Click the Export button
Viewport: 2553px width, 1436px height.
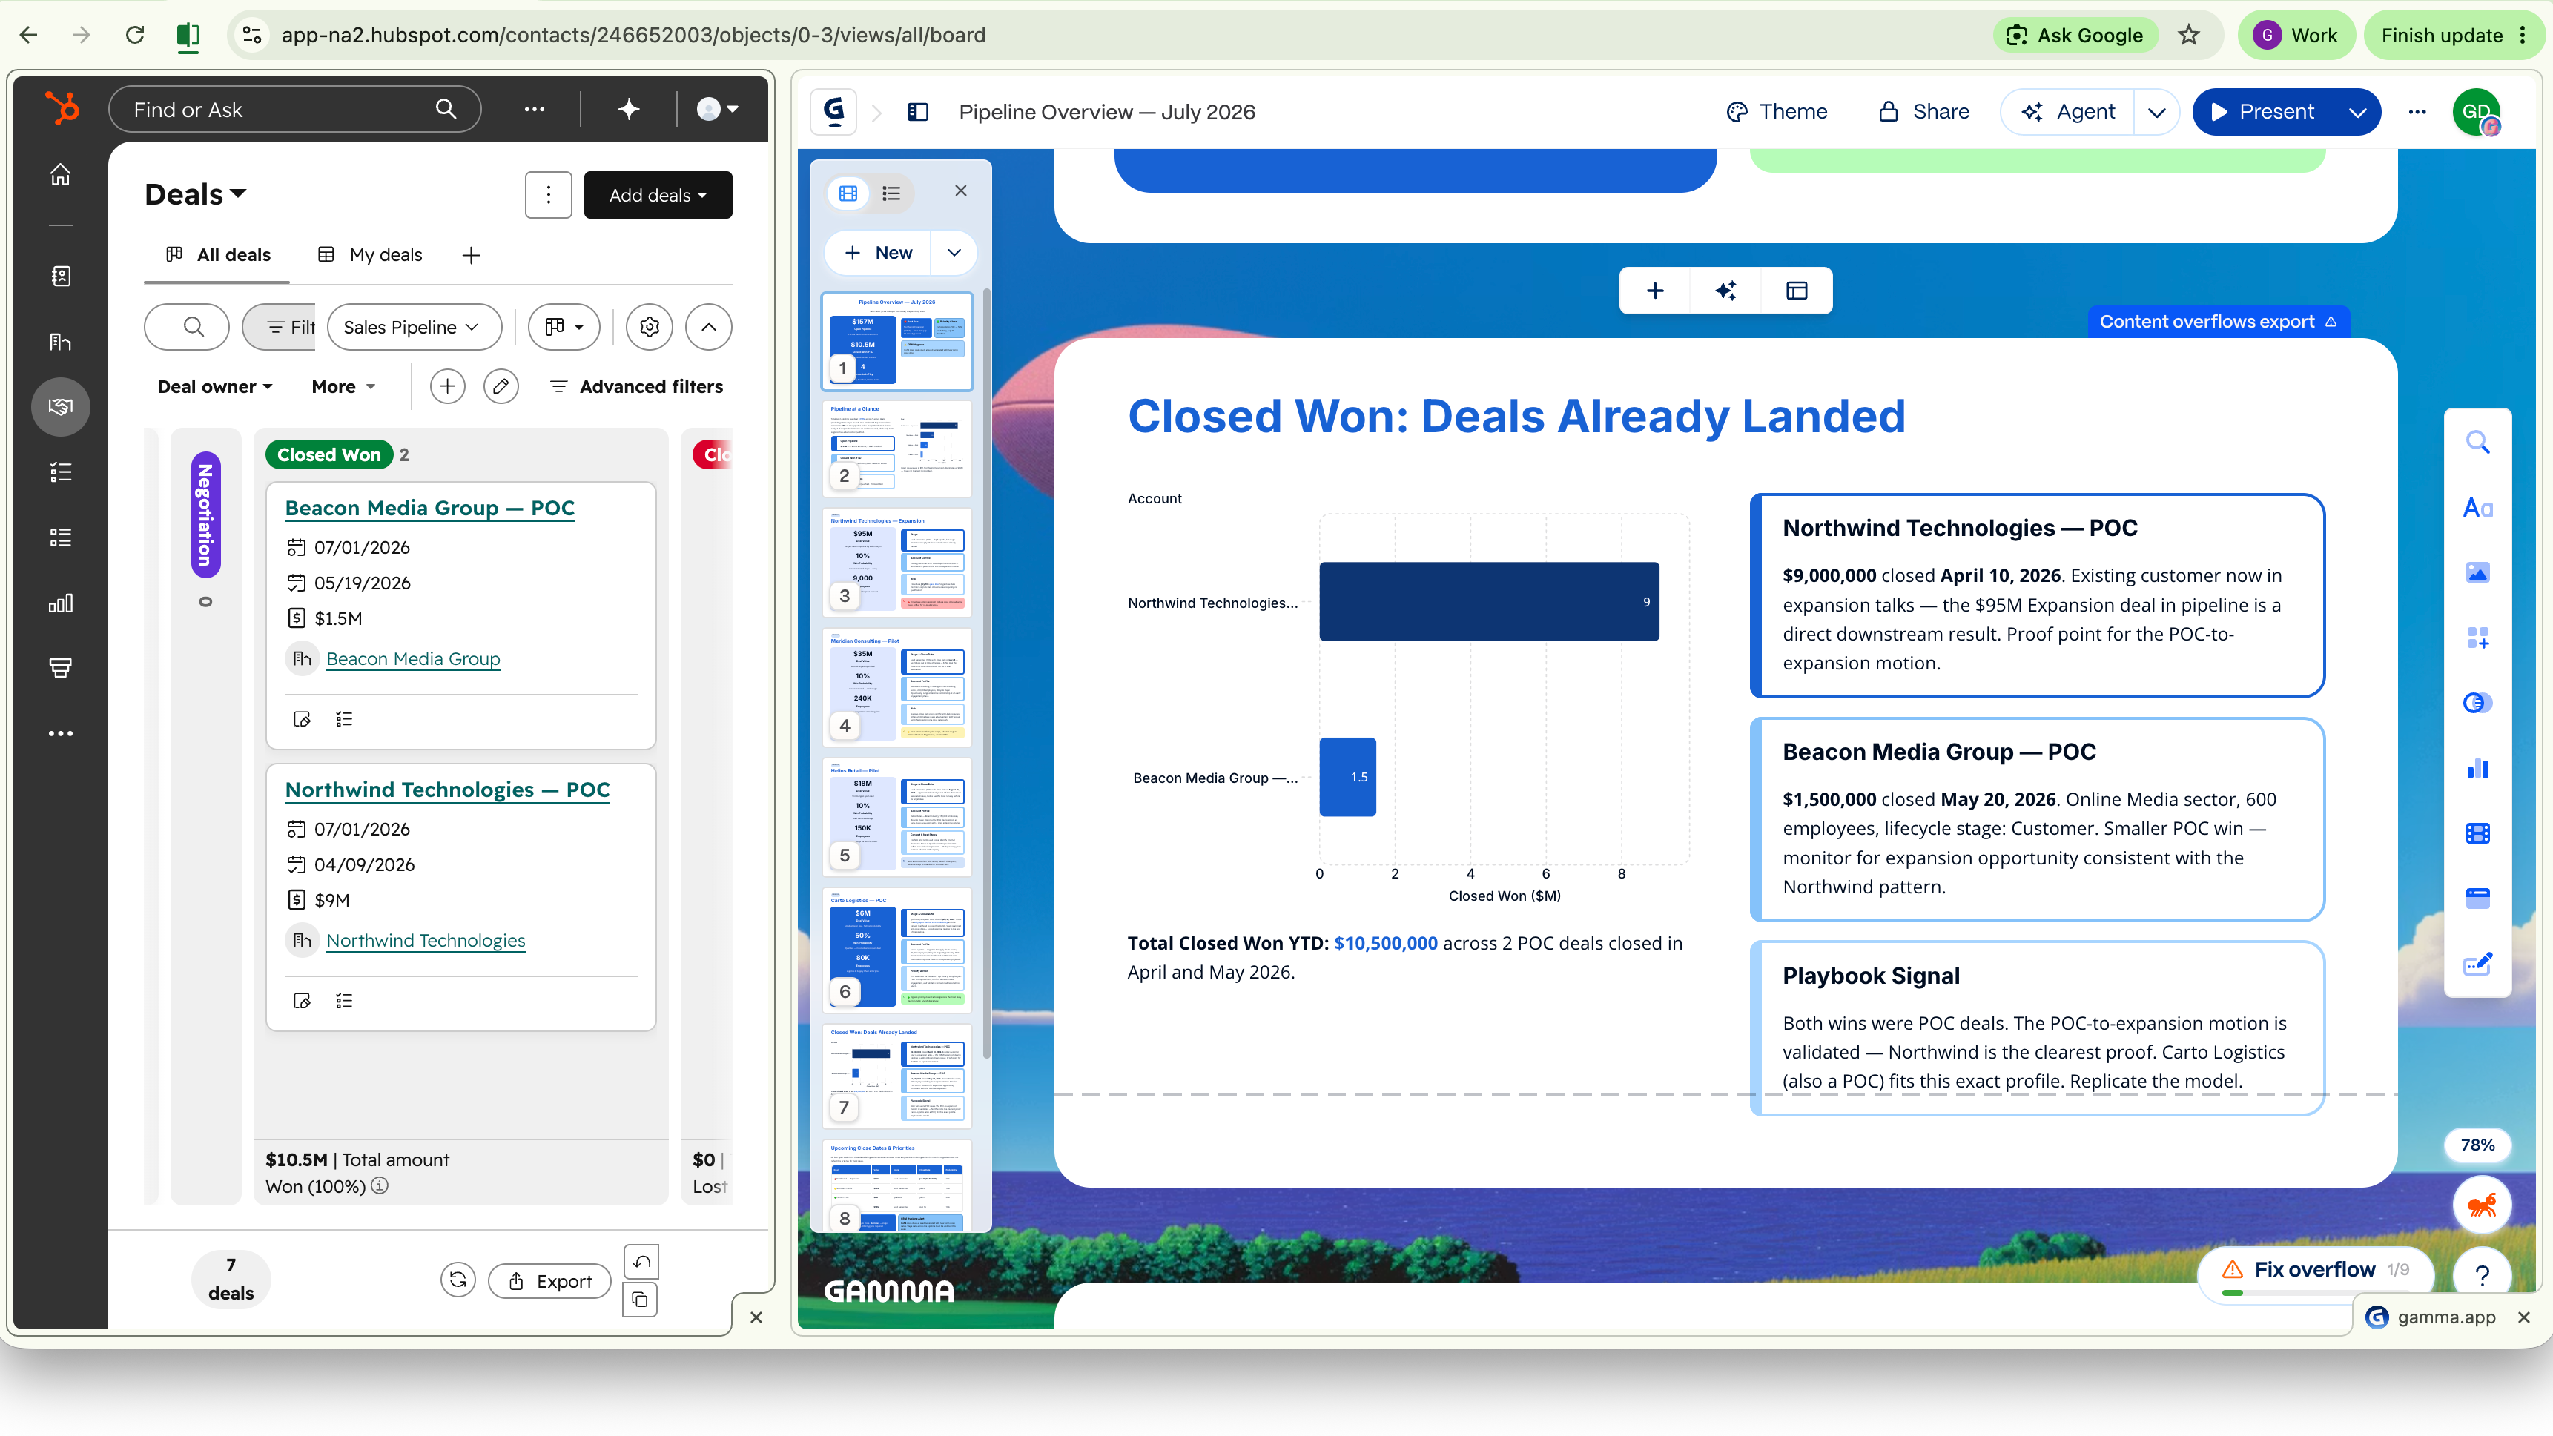(550, 1280)
